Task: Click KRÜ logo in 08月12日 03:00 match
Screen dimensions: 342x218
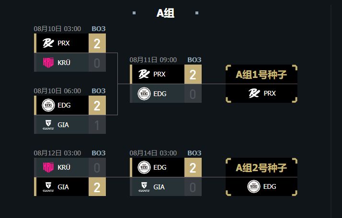Action: (x=48, y=167)
